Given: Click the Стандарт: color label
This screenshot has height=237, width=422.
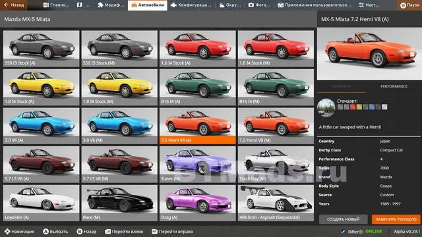Looking at the screenshot, I should (347, 101).
